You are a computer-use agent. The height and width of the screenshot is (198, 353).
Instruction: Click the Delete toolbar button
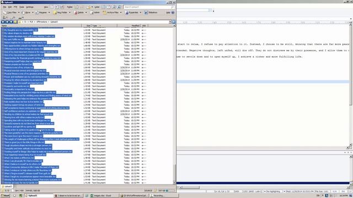[79, 13]
